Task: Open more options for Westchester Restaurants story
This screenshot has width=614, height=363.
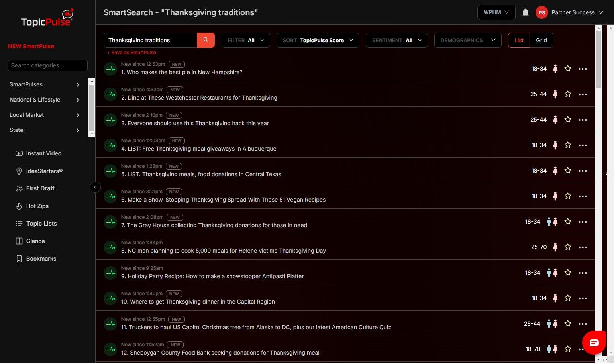Action: (583, 94)
